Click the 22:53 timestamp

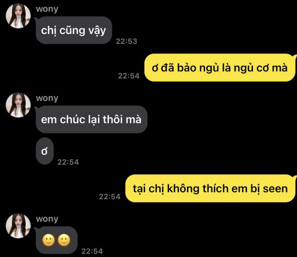[127, 41]
